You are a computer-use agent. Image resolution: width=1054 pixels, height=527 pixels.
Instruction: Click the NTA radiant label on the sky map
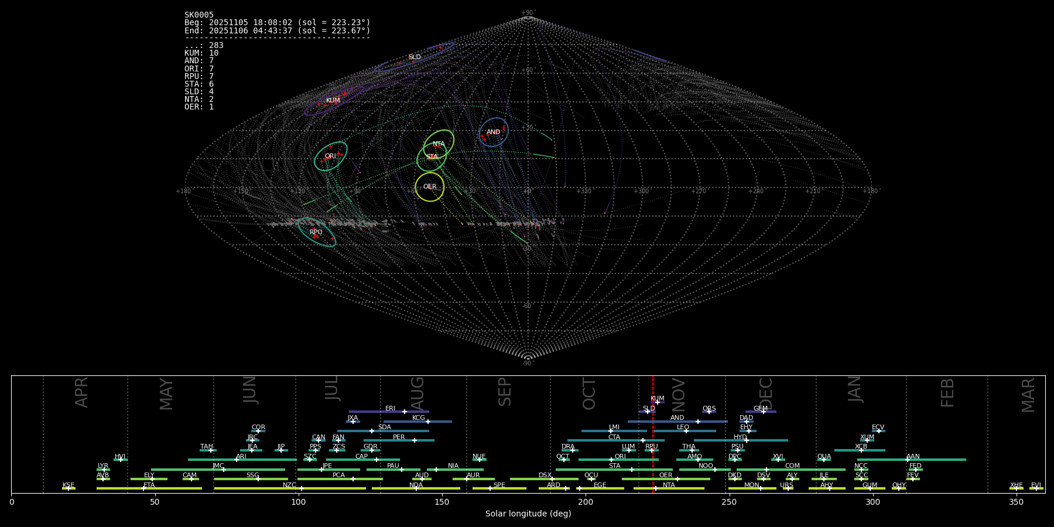[439, 144]
